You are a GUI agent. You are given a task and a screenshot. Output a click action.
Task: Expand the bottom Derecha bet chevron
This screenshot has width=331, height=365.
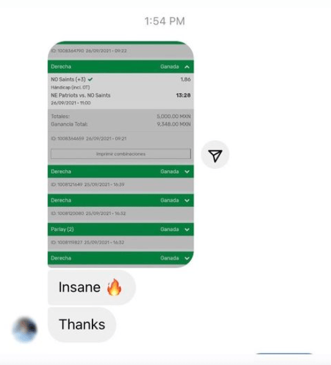[187, 258]
